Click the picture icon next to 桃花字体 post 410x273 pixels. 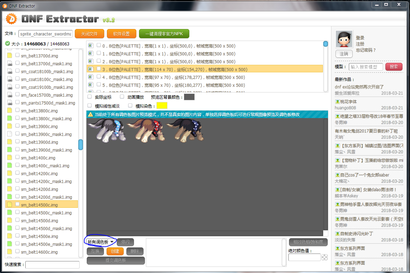point(337,102)
